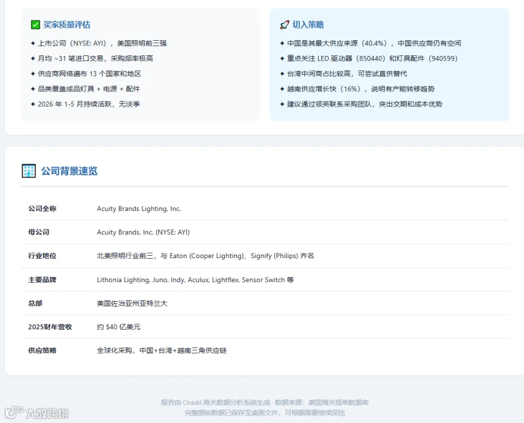Click the footer line 完整原始数据已保存至桌面文件
The image size is (524, 423).
pos(265,413)
